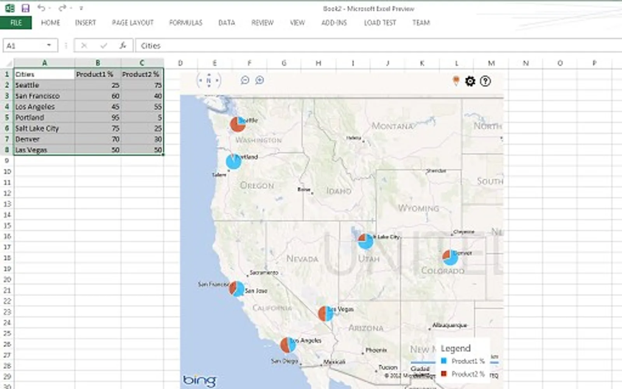Click the Cancel X icon in formula bar
Screen dimensions: 622x389
(84, 46)
